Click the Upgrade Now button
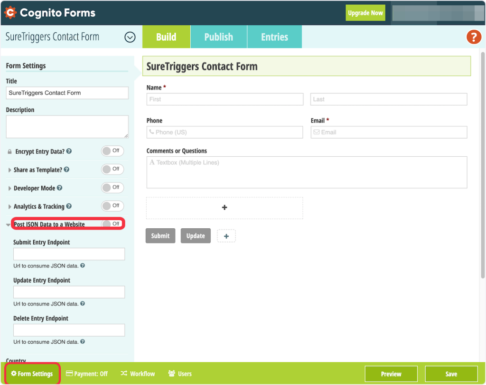Viewport: 486px width, 385px height. 365,13
